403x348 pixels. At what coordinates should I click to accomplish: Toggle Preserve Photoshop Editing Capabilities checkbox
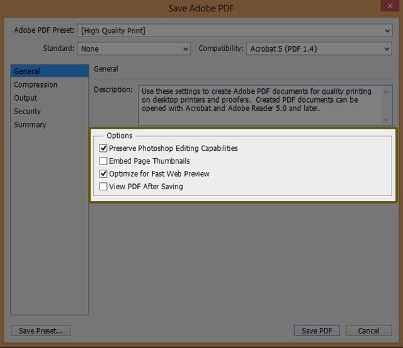coord(103,148)
